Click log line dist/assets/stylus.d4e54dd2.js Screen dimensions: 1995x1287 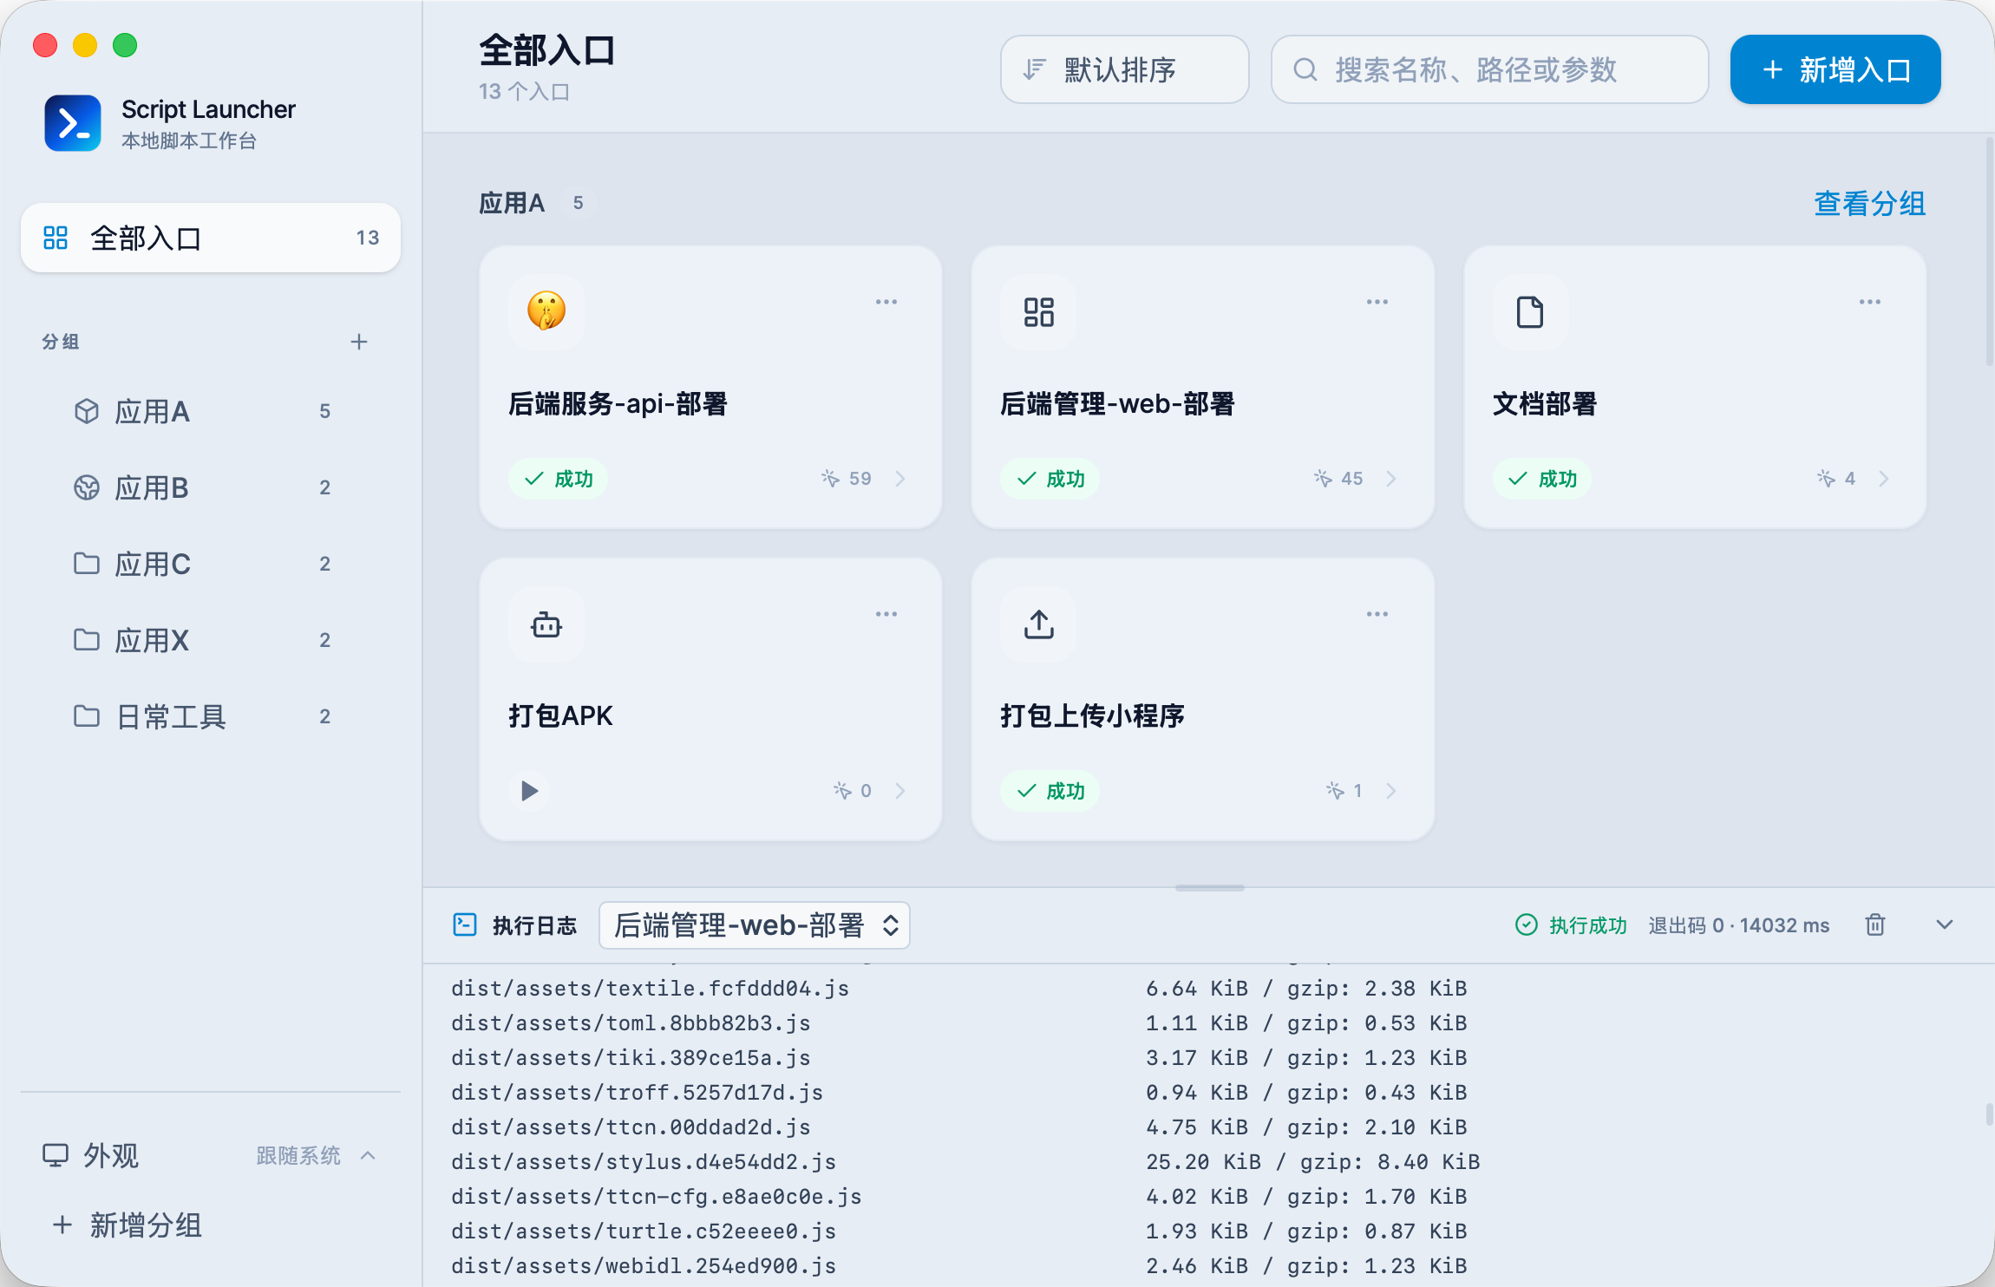(644, 1162)
